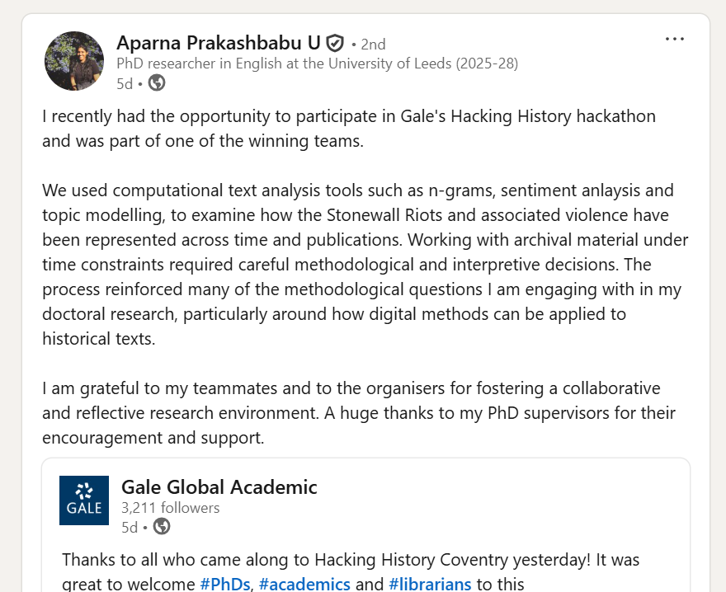Open the #academics hashtag

304,584
